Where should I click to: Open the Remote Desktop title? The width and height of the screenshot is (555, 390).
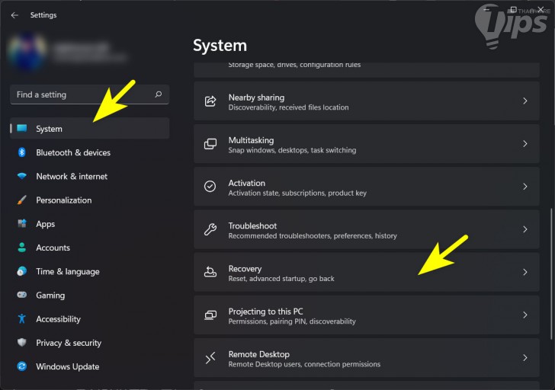click(258, 354)
